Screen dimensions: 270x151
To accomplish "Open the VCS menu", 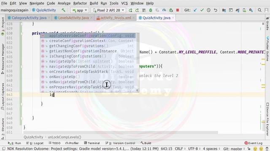I will coord(124,3).
